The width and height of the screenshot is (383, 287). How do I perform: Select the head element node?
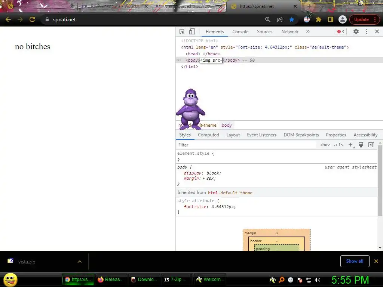click(202, 54)
